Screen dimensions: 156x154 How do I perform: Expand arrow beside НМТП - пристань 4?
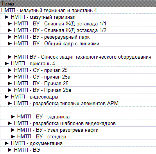pos(7,64)
